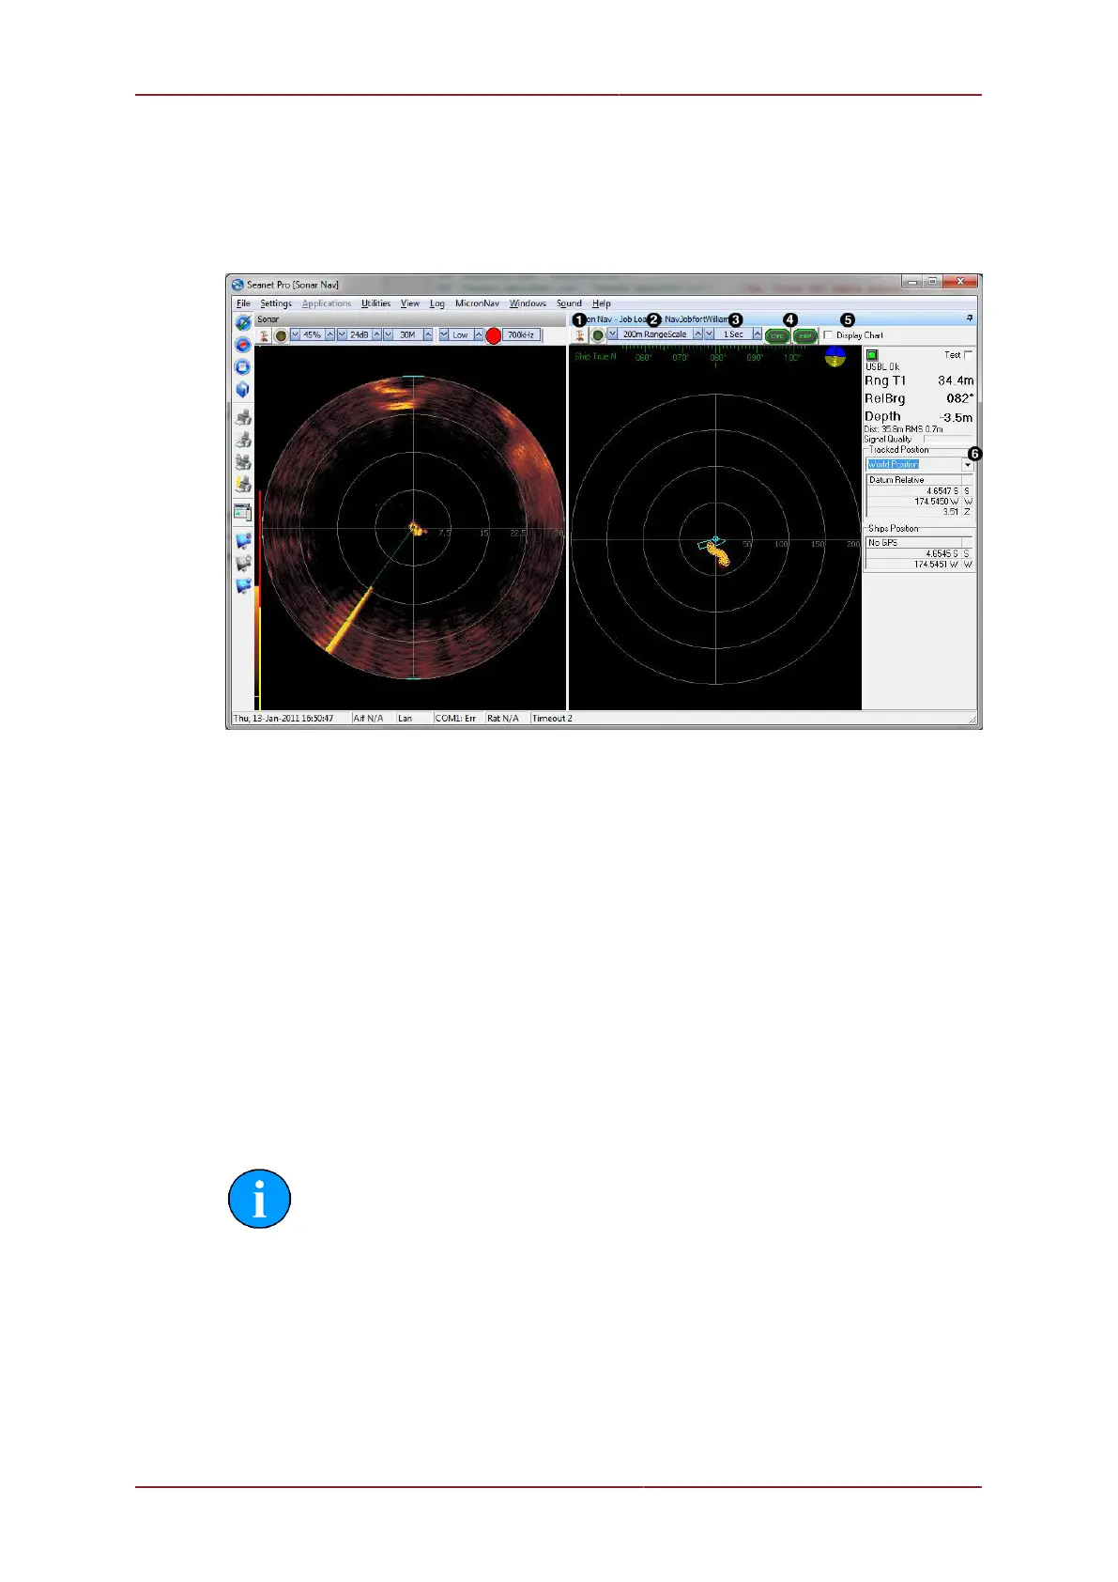
Task: Increase the 45% sonar setting
Action: click(x=330, y=335)
